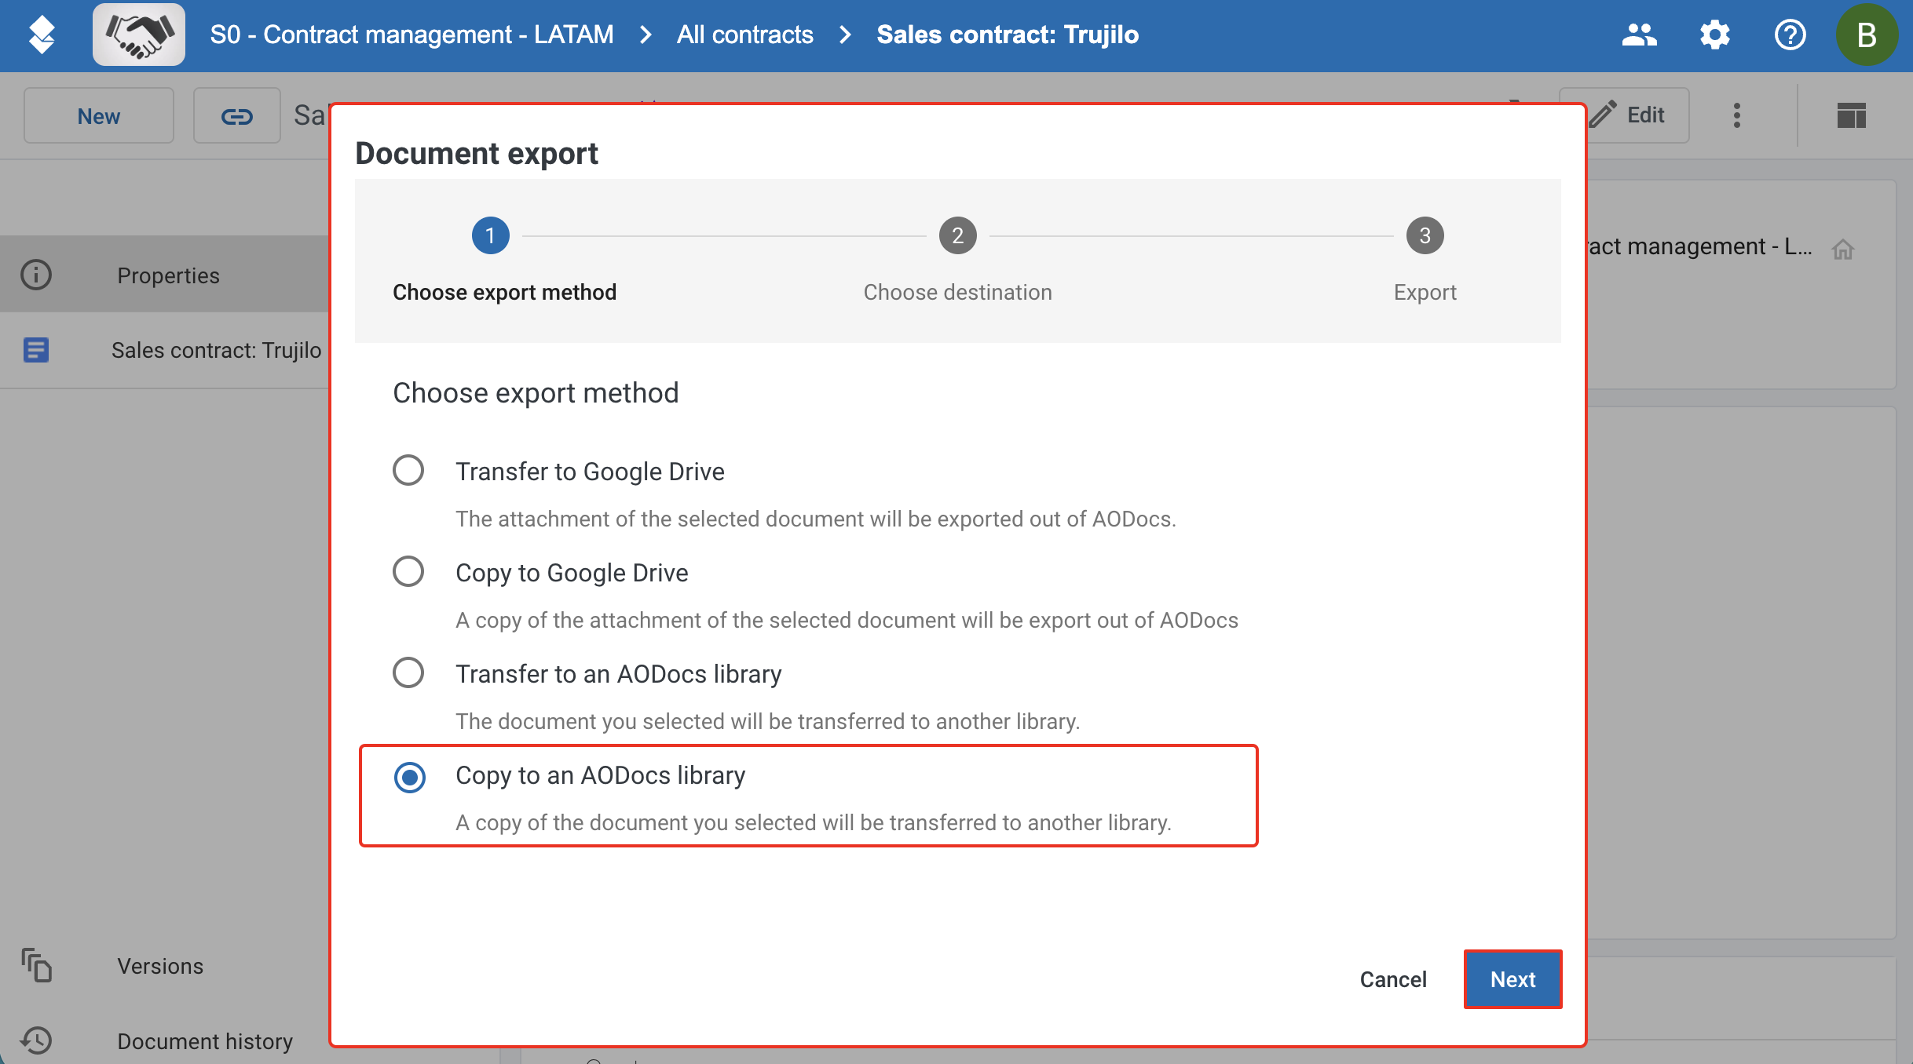
Task: Click the Choose export method heading
Action: 536,393
